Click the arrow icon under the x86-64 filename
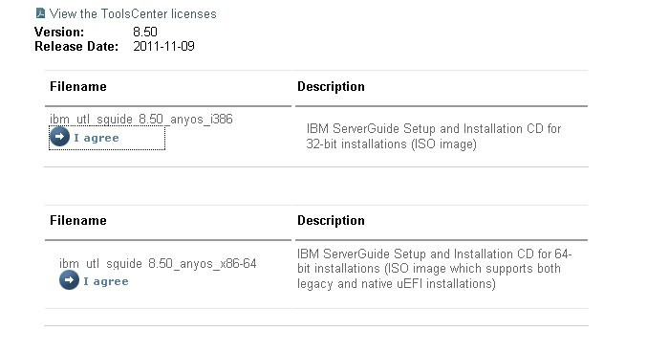The image size is (647, 353). point(69,280)
